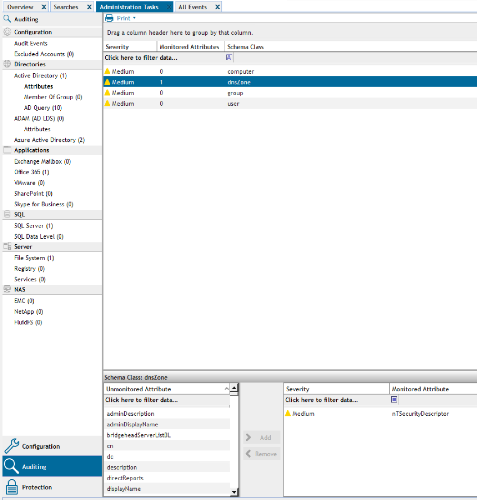477x500 pixels.
Task: Switch to the All Events tab
Action: pos(193,7)
